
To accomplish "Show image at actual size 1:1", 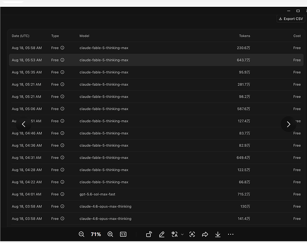I will [x=123, y=234].
